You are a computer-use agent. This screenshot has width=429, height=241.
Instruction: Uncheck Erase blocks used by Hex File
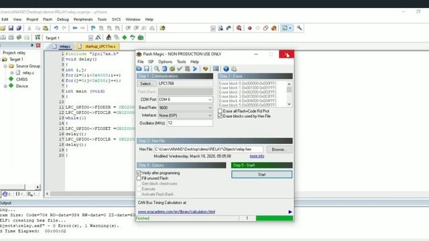pyautogui.click(x=221, y=116)
